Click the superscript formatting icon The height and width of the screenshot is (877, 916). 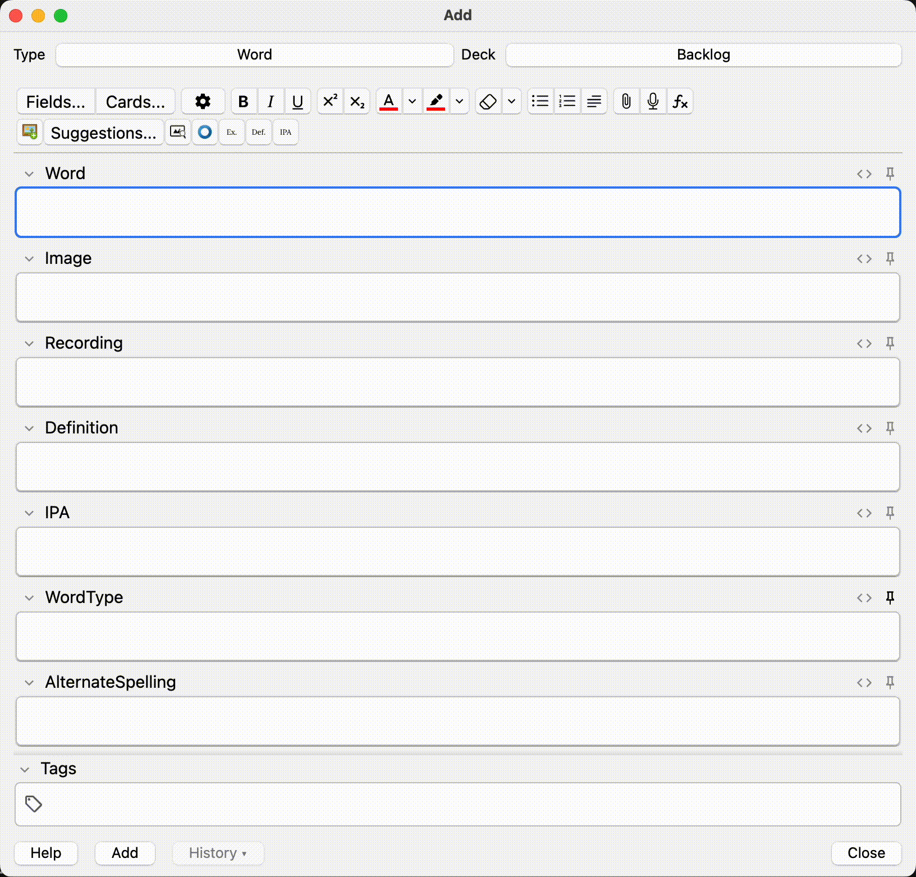330,102
